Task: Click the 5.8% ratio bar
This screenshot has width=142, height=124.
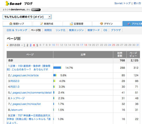Action: (x=55, y=75)
